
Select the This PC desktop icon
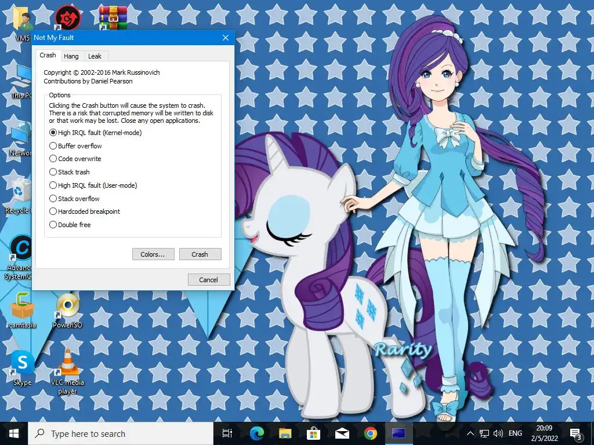(21, 82)
